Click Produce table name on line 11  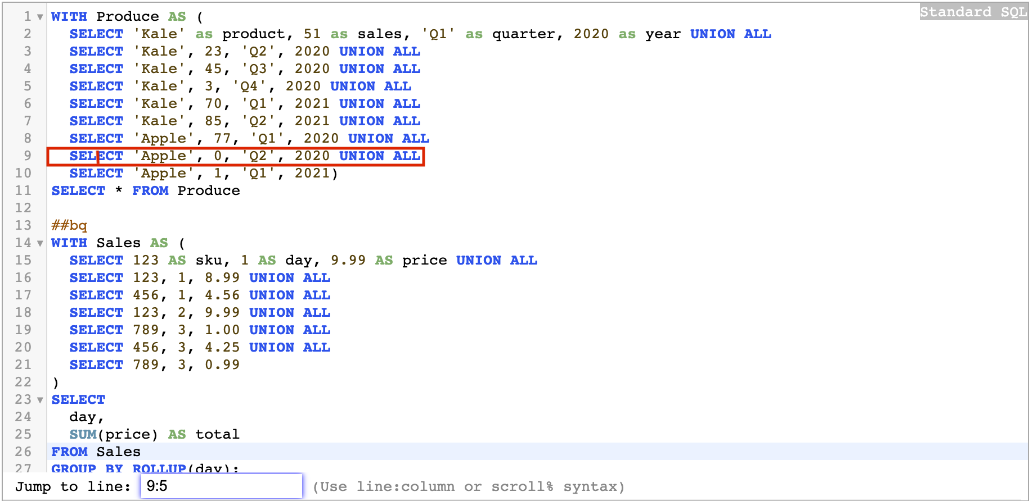209,191
